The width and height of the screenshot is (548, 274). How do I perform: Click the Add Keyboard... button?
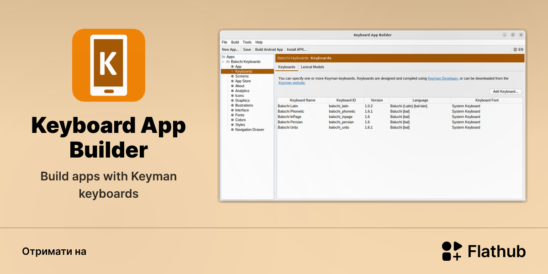506,91
